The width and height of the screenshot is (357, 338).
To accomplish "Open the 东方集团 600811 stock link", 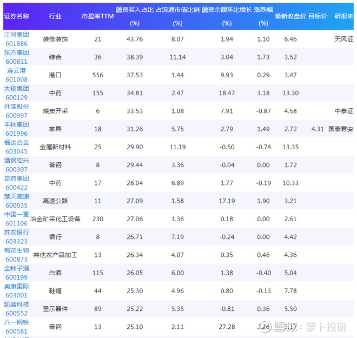I will tap(16, 57).
